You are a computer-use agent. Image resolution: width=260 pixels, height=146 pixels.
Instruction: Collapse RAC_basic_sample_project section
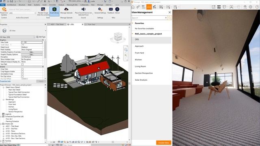tap(132, 34)
